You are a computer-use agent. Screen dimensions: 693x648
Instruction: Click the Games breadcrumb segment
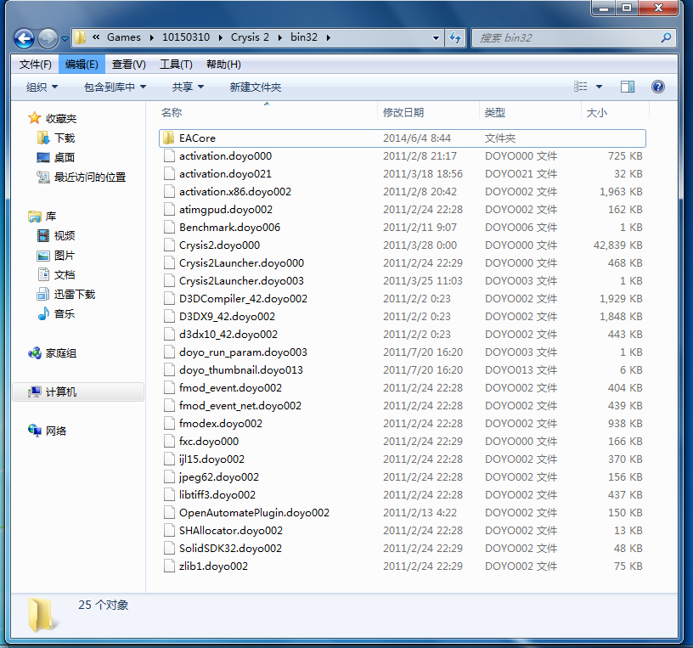point(124,37)
